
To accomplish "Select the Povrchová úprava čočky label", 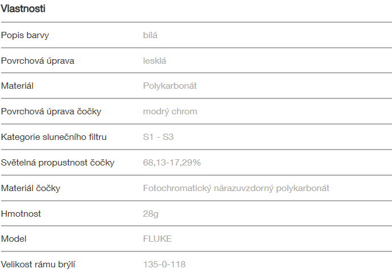I will tap(51, 111).
